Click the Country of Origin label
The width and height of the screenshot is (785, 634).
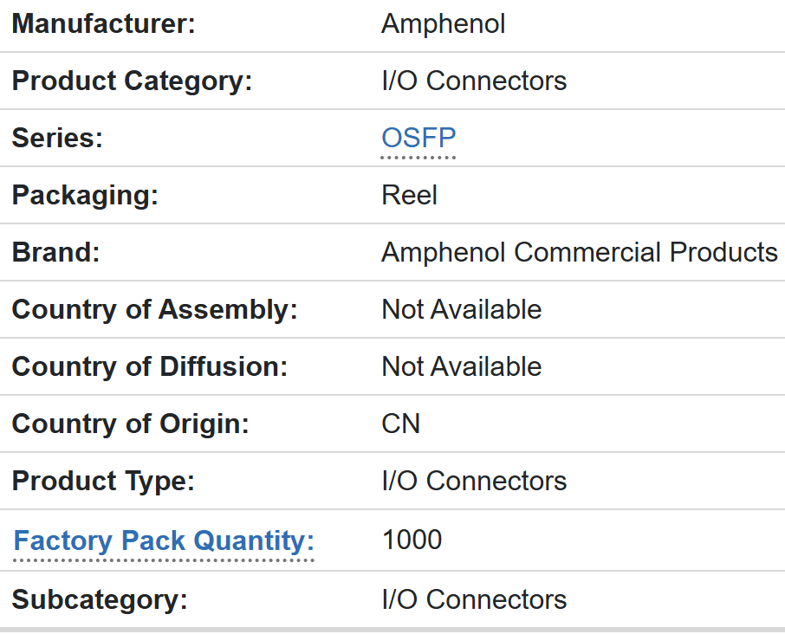[130, 424]
